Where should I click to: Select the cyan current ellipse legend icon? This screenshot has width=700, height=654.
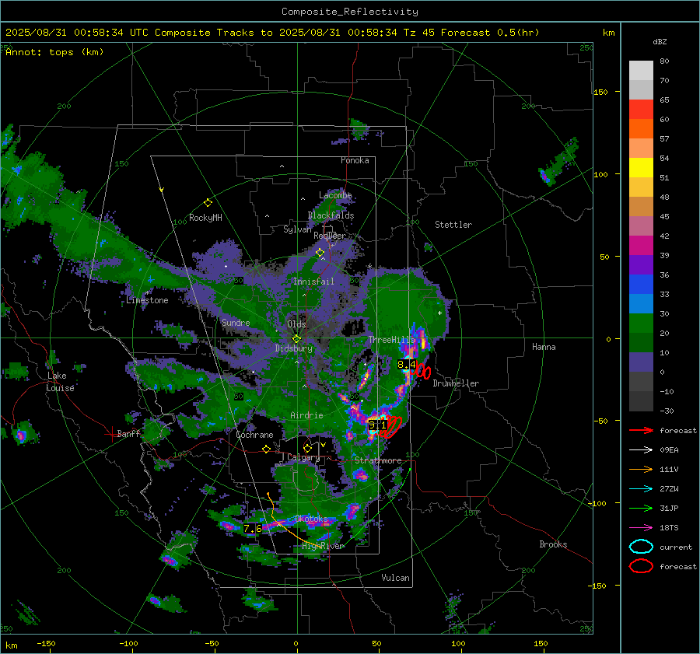[x=641, y=547]
